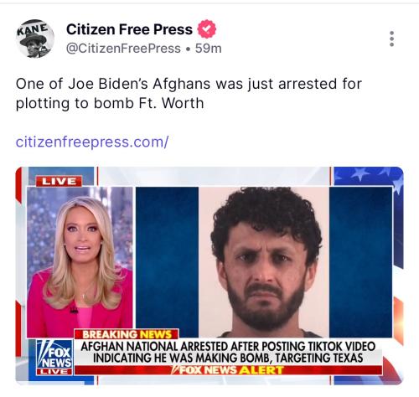Click the Afghan National headline chyron
Viewport: 419px width, 397px height.
(x=228, y=352)
